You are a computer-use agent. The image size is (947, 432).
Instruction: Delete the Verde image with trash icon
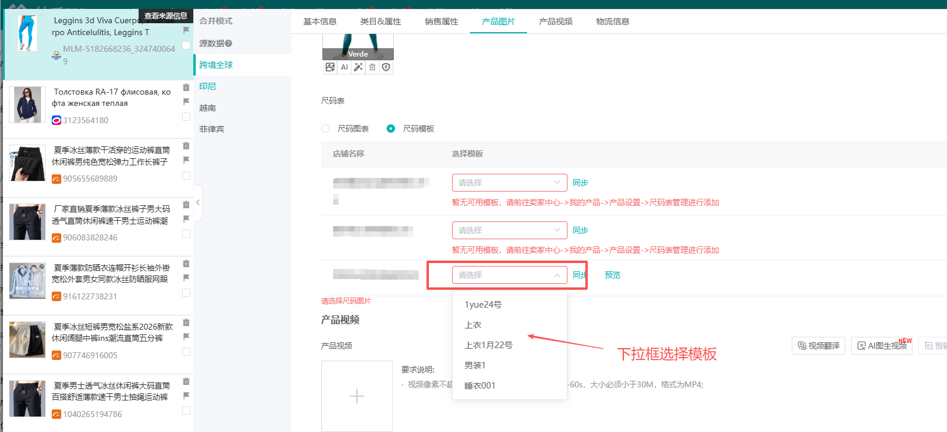(x=372, y=67)
